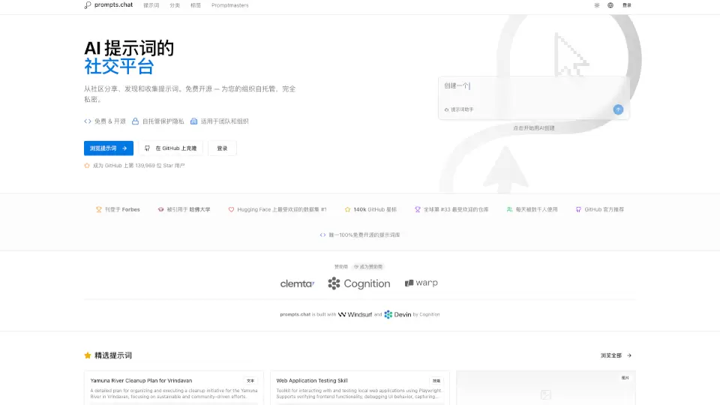The width and height of the screenshot is (720, 405).
Task: Click the Forbes trophy badge
Action: click(x=118, y=209)
